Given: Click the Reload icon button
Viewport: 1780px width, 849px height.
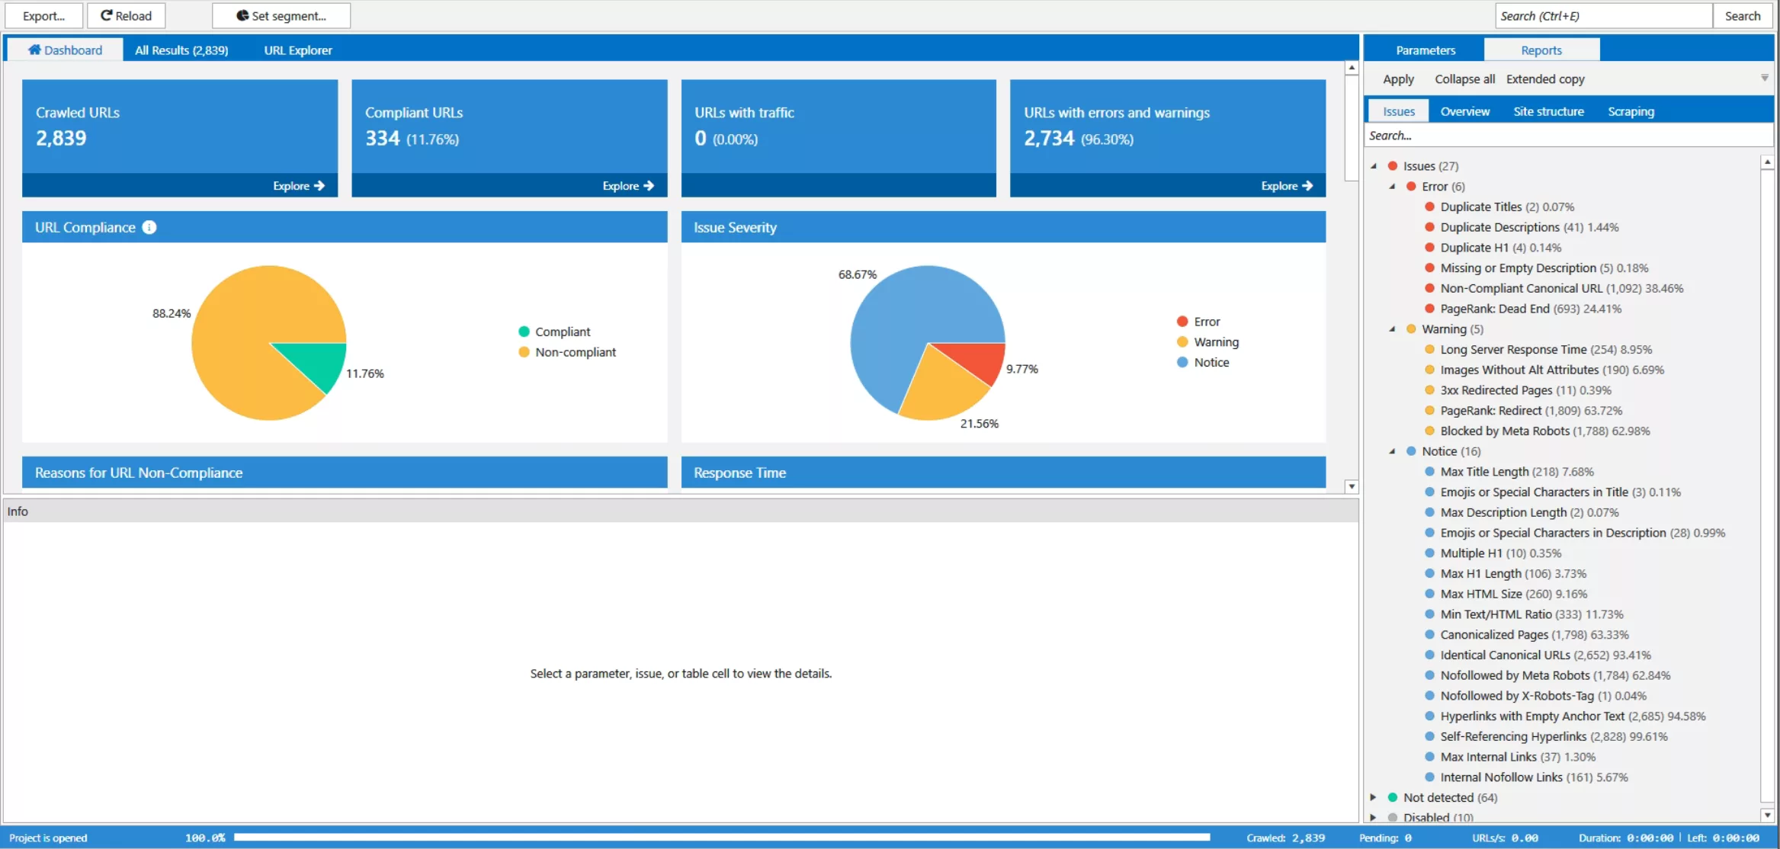Looking at the screenshot, I should (107, 15).
